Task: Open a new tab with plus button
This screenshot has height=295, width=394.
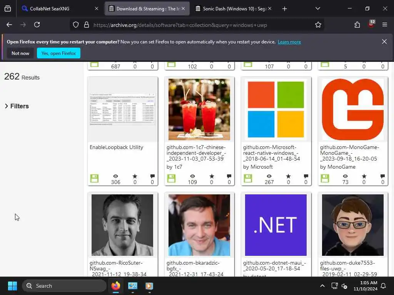Action: click(284, 9)
